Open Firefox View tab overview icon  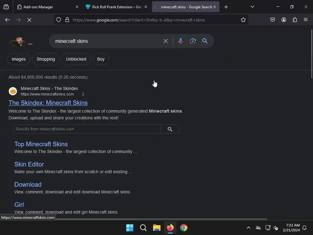[x=6, y=7]
